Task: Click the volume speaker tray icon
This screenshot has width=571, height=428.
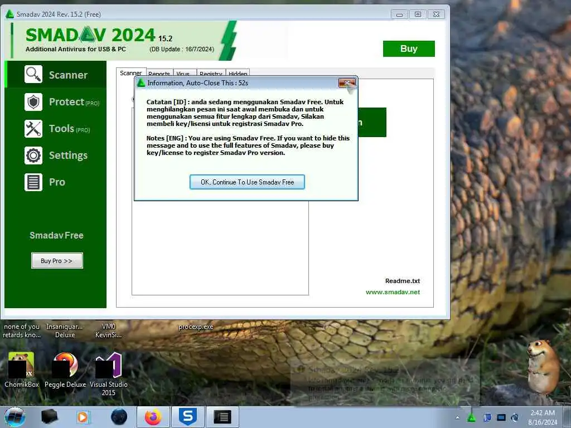Action: coord(515,417)
